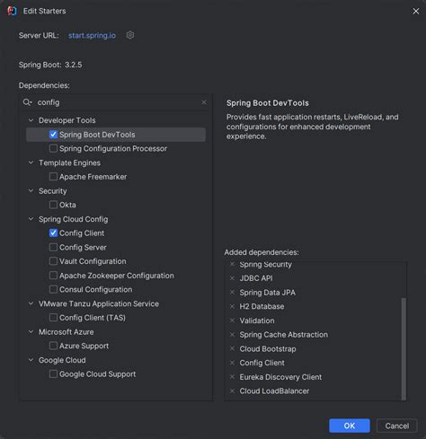Remove Config Client from added dependencies

coord(232,363)
